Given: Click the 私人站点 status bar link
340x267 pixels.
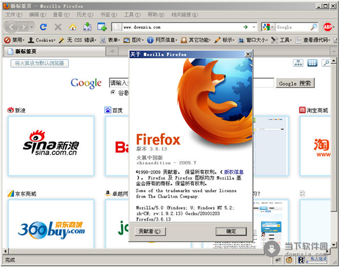Looking at the screenshot, I should click(x=318, y=258).
